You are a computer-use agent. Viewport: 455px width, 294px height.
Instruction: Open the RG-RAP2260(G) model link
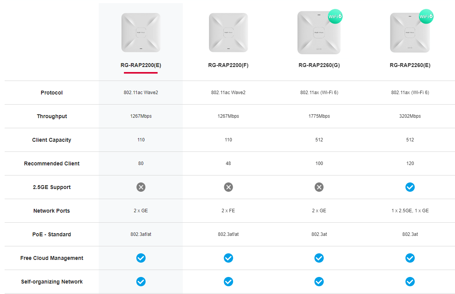tap(319, 65)
